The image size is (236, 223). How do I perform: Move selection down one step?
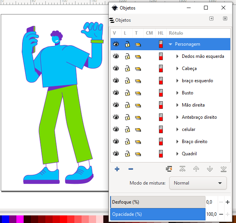point(210,169)
